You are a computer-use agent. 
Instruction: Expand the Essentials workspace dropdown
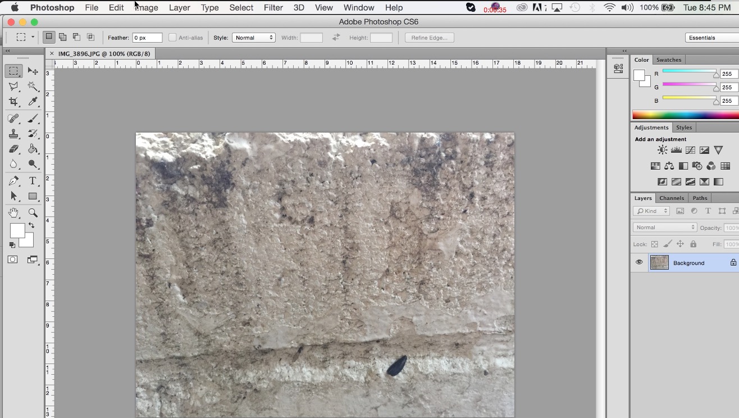[x=711, y=38]
